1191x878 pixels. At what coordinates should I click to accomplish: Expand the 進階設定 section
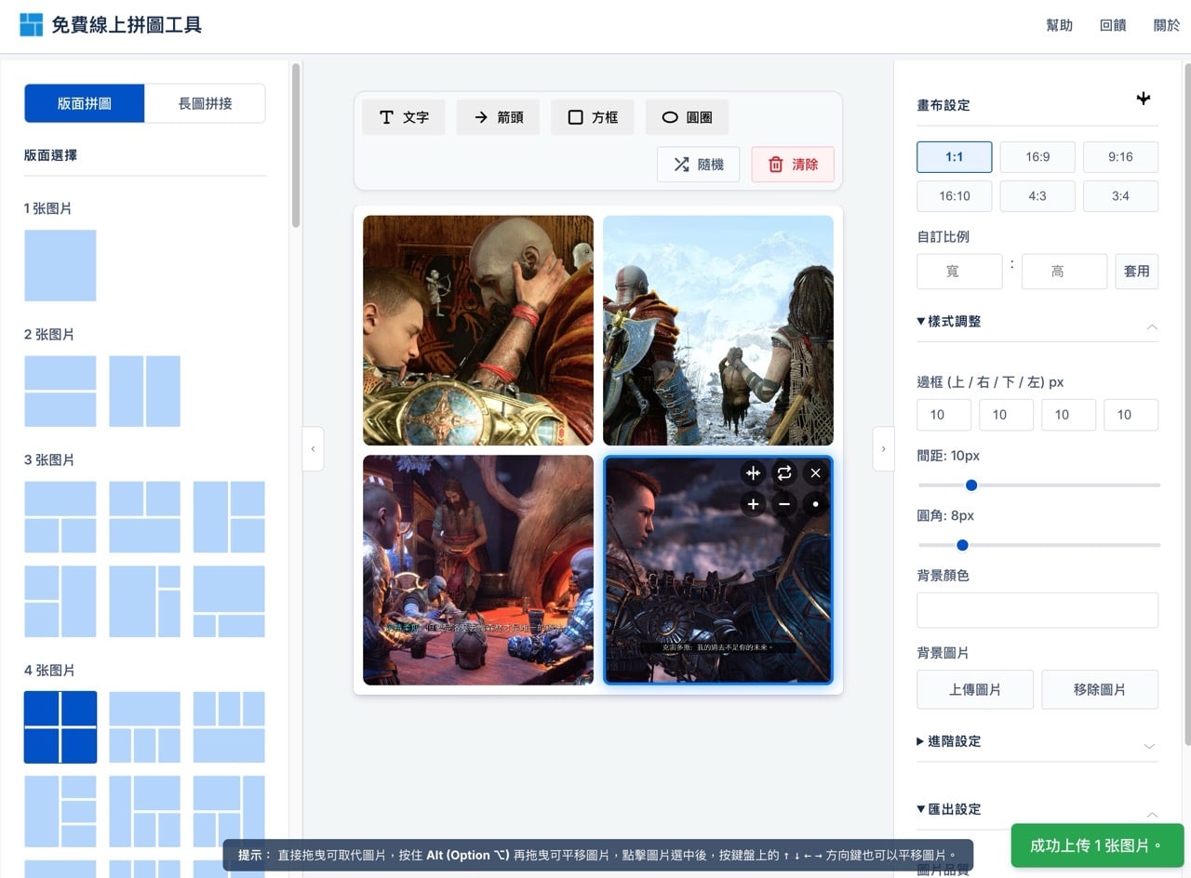1037,742
